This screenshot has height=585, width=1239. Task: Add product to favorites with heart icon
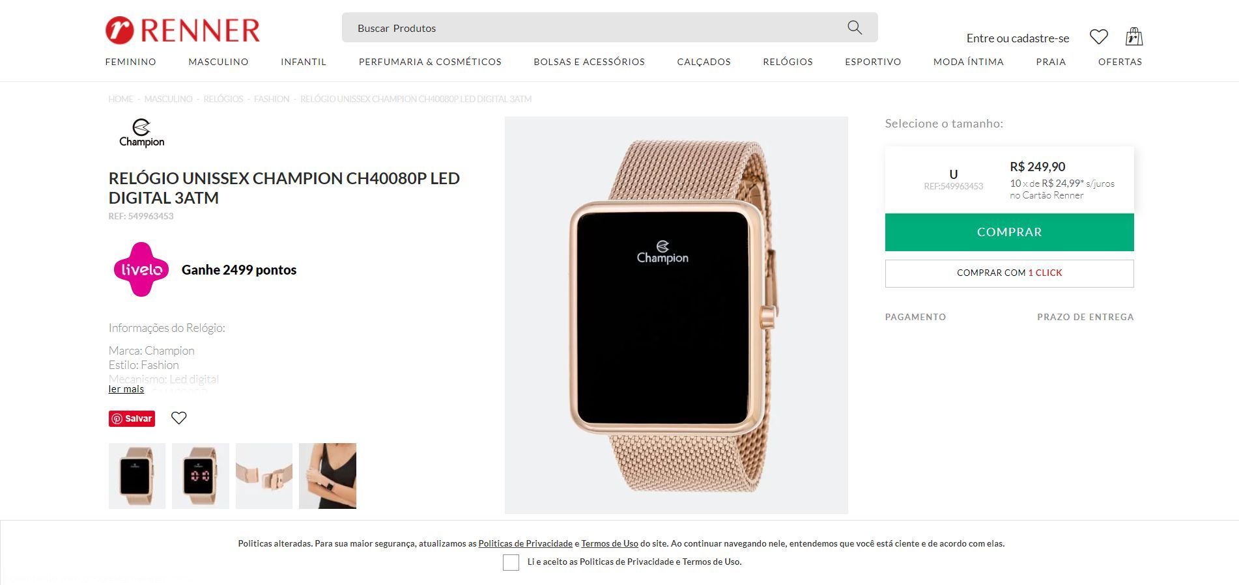tap(178, 418)
